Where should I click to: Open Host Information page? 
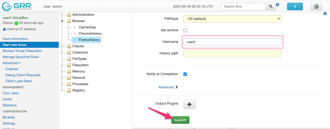click(16, 39)
